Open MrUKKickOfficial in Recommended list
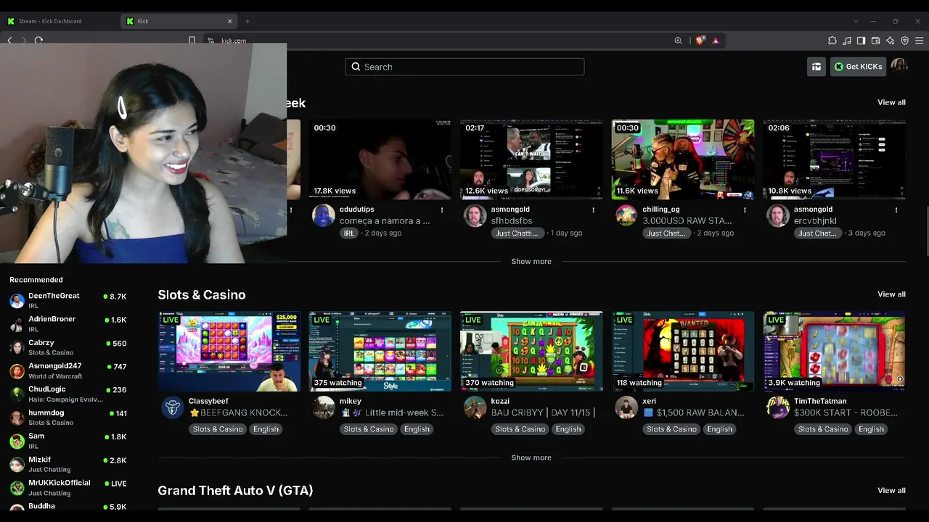 coord(67,487)
